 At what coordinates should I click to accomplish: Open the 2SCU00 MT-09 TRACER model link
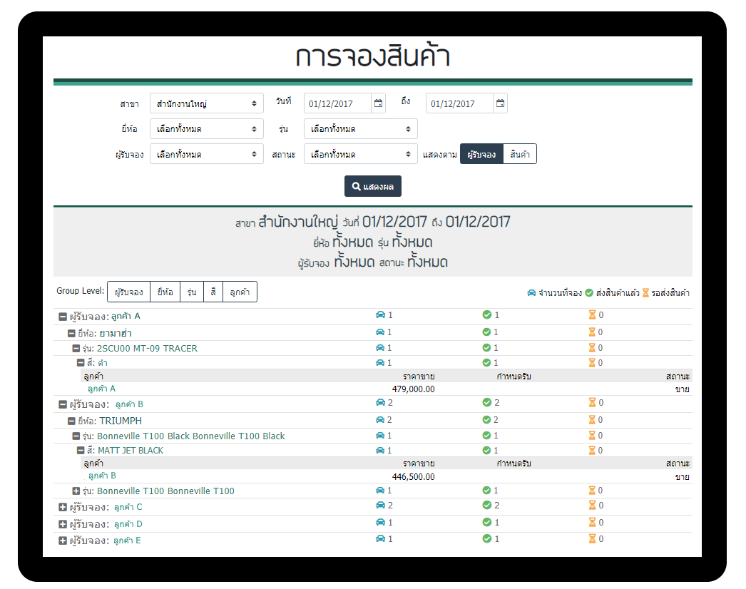pyautogui.click(x=147, y=348)
